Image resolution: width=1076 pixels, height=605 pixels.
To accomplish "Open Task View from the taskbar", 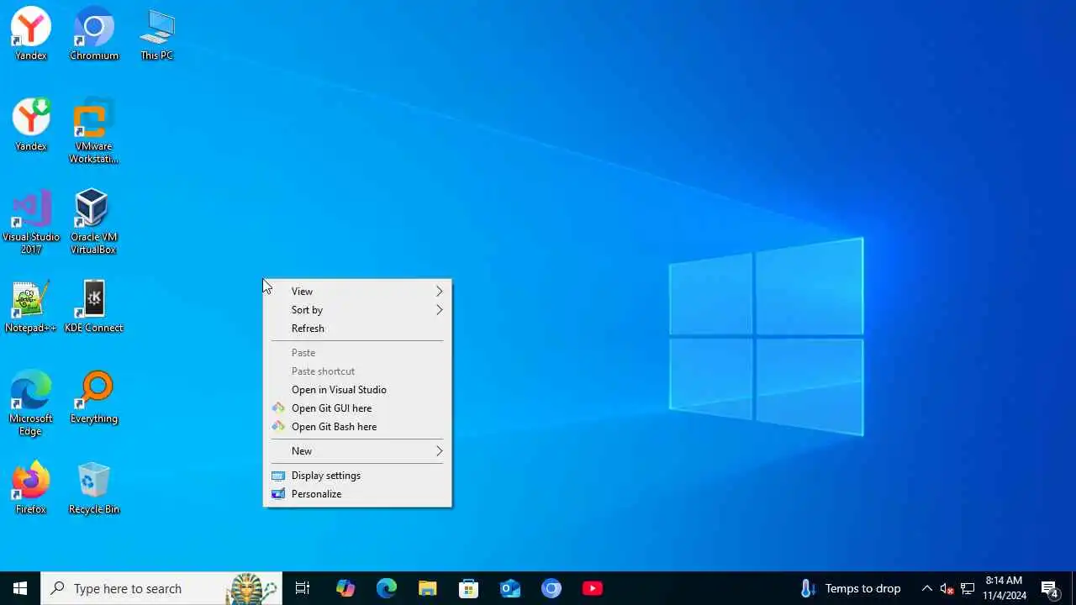I will [x=303, y=588].
